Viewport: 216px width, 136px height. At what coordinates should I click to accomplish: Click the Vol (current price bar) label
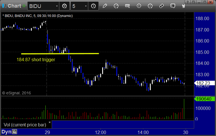(25, 125)
